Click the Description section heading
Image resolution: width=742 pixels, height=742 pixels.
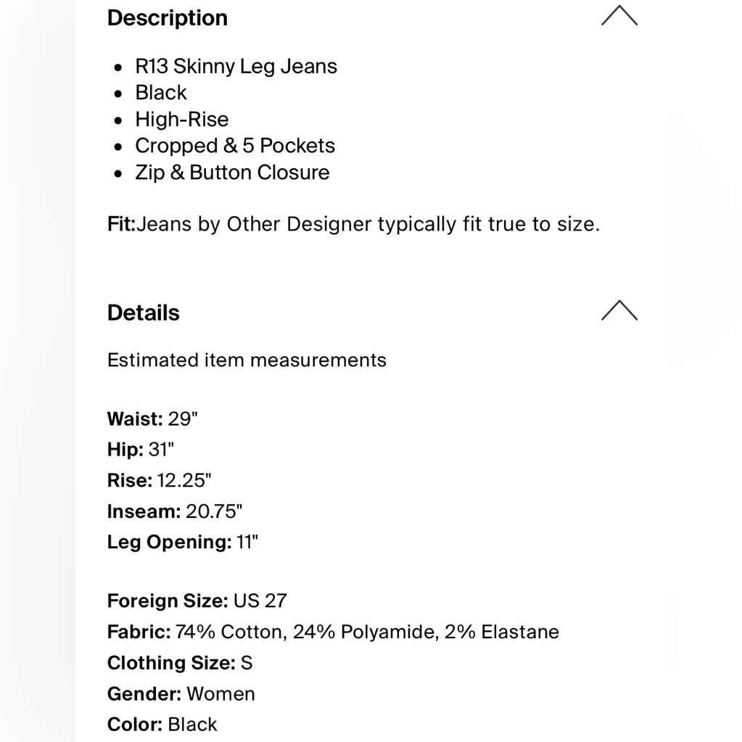click(x=168, y=18)
